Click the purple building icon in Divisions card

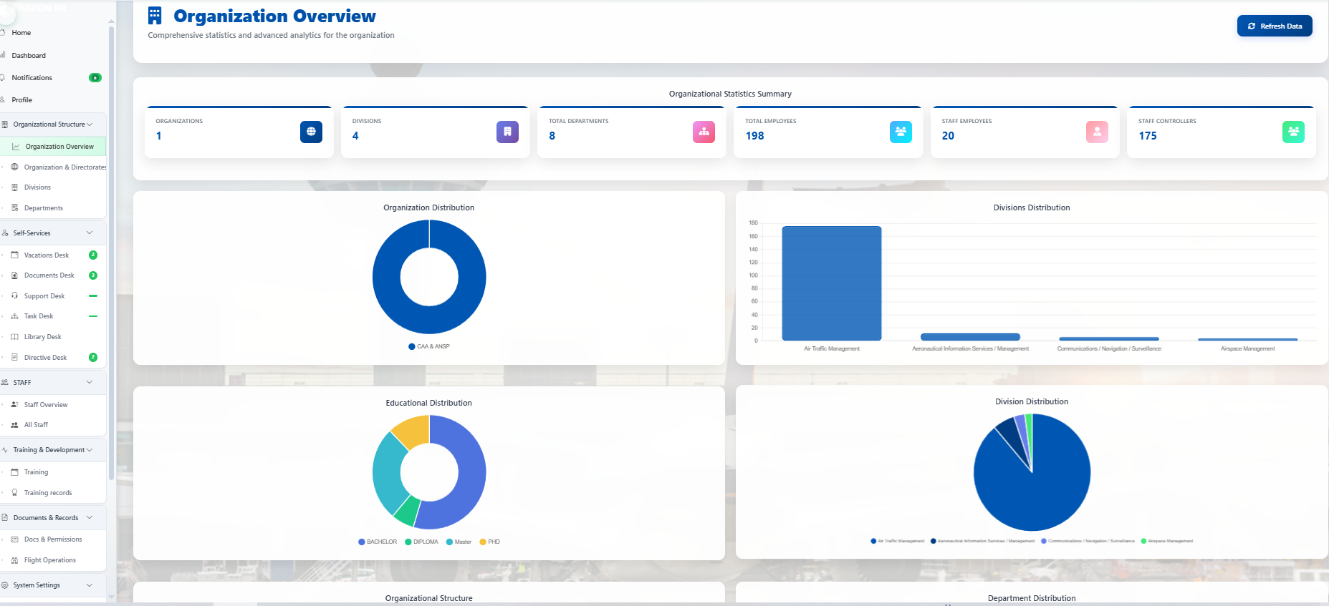pyautogui.click(x=507, y=132)
